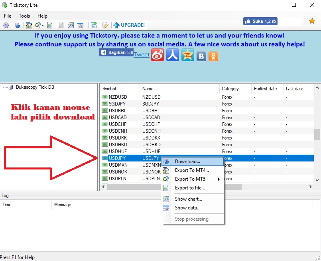Sort by Last date column header
The height and width of the screenshot is (261, 321).
pyautogui.click(x=299, y=89)
